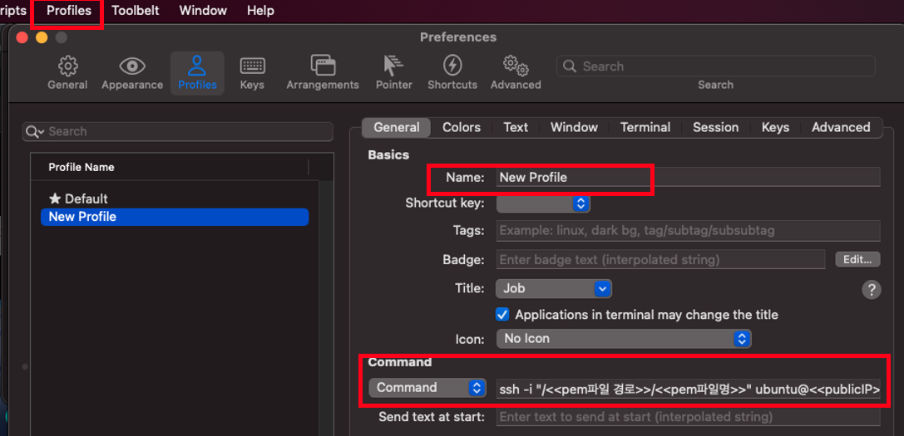Click the Tags input field
This screenshot has width=904, height=436.
tap(688, 230)
